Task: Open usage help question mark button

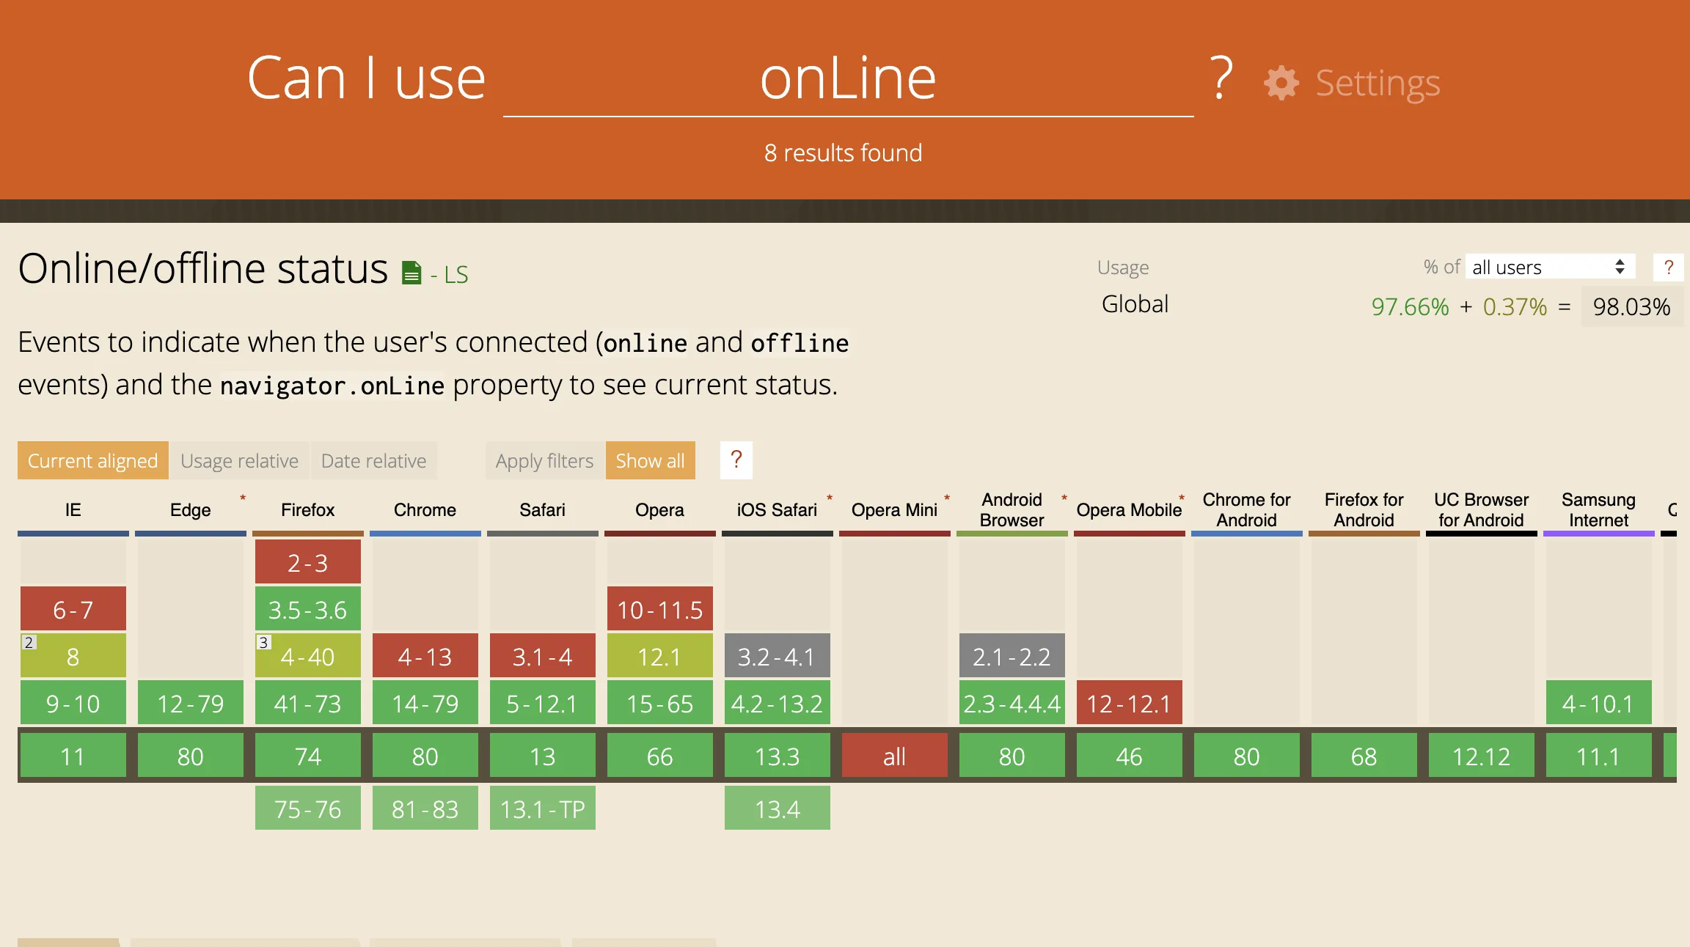Action: point(1668,268)
